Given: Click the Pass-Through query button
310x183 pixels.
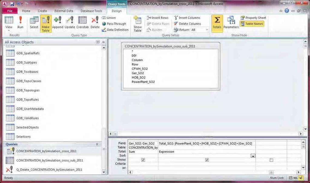Looking at the screenshot, I should point(114,24).
